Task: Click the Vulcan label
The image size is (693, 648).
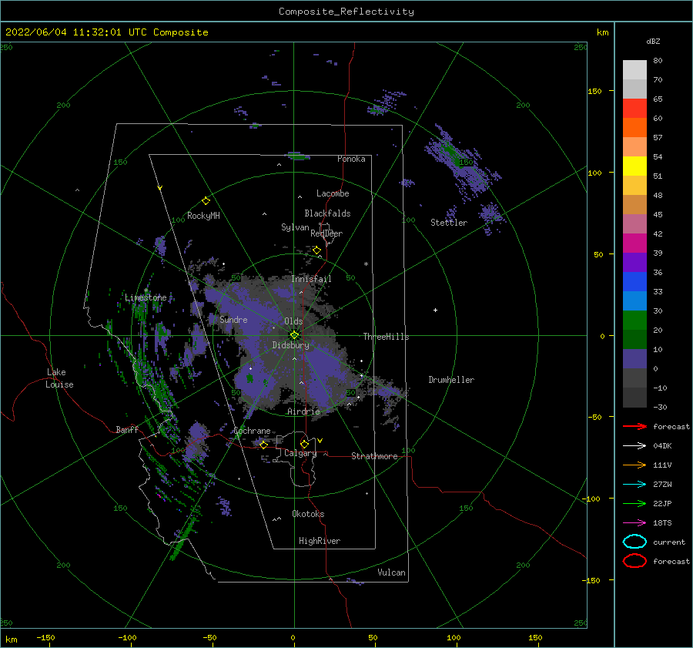Action: [391, 572]
